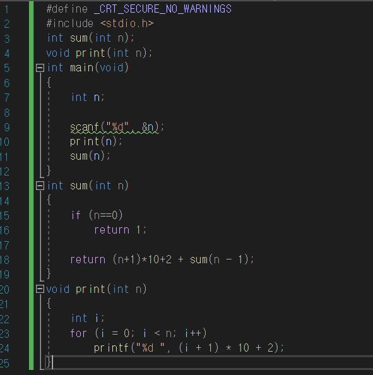Click 'int i;' declaration in print function

point(88,318)
